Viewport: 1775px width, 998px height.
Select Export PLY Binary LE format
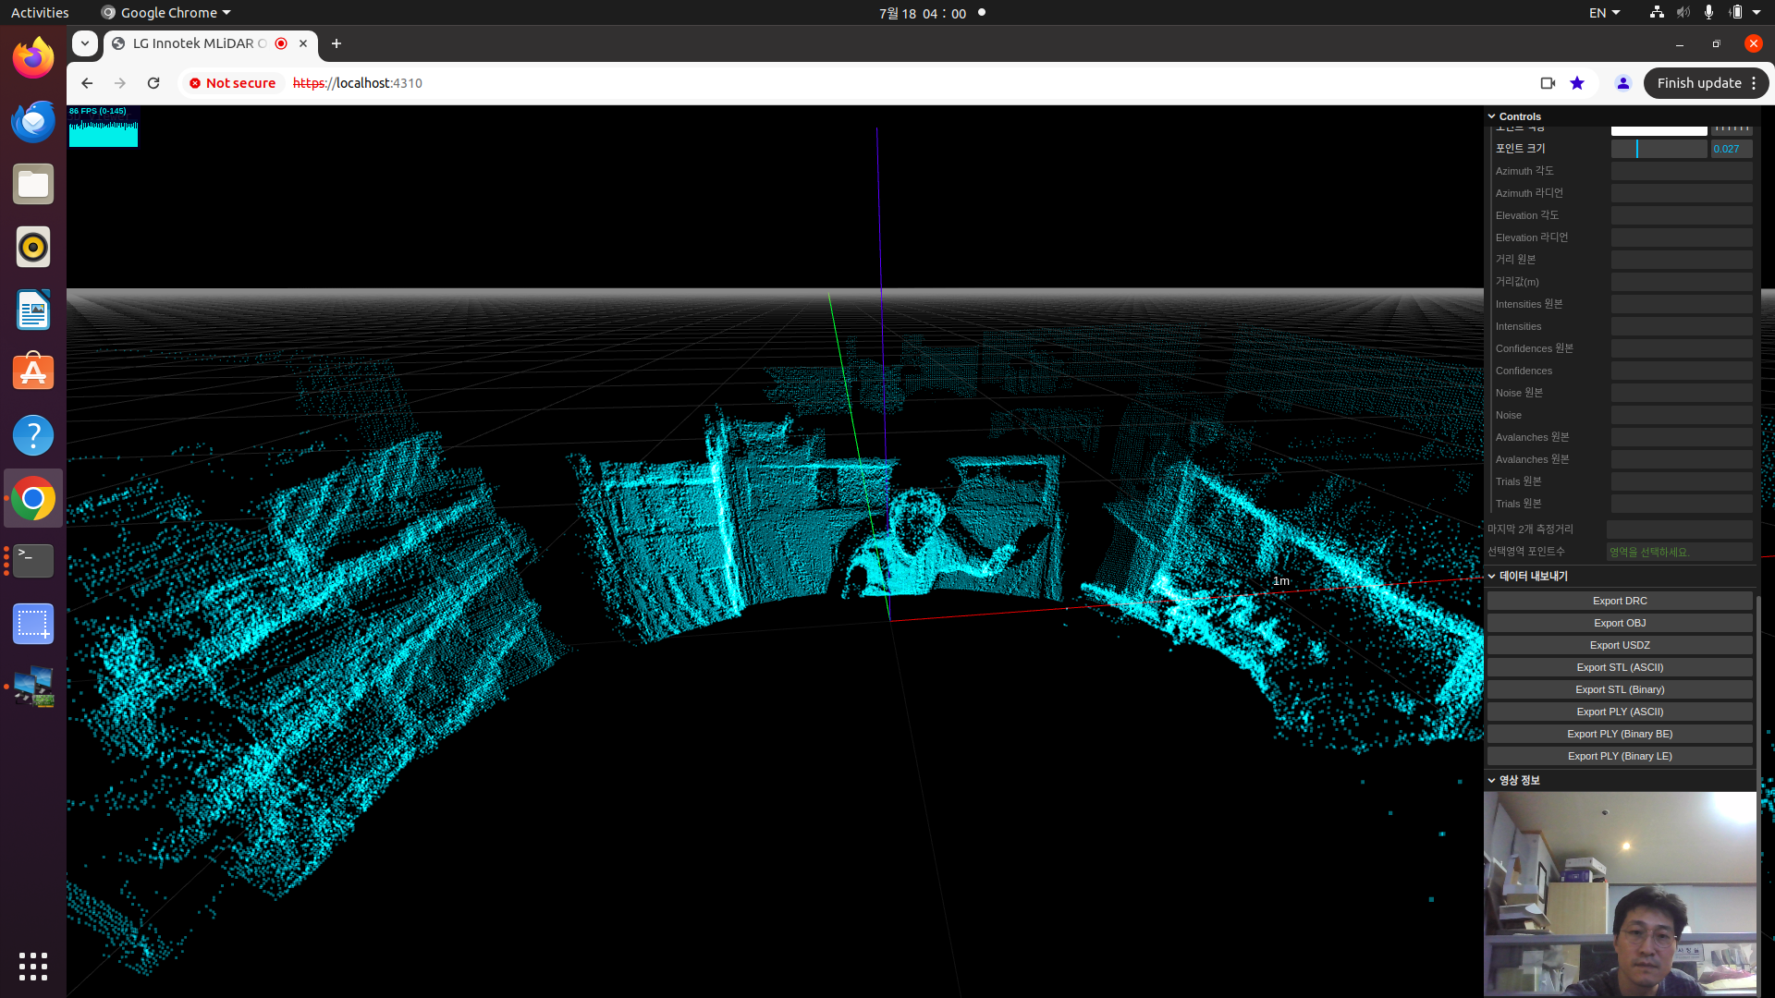pos(1619,756)
